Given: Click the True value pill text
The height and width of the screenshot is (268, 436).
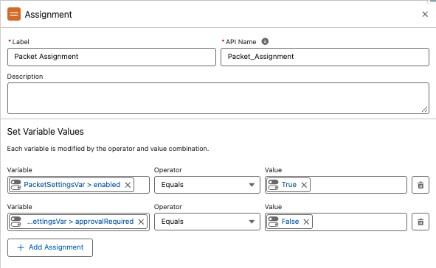Looking at the screenshot, I should (289, 185).
